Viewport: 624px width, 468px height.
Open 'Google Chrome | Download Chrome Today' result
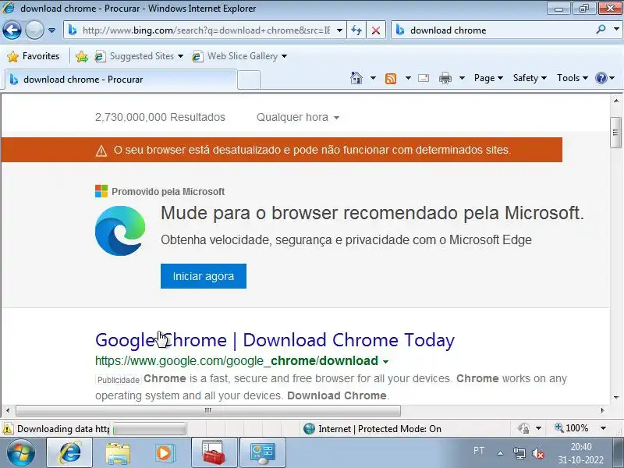pyautogui.click(x=275, y=340)
